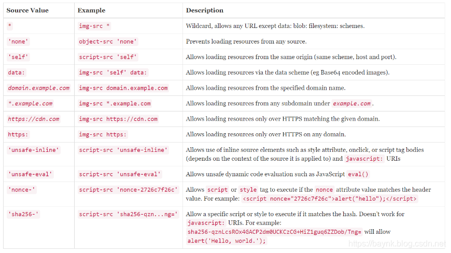The width and height of the screenshot is (451, 253).
Task: Click the 'unsafe-inline' source value code
Action: point(33,150)
